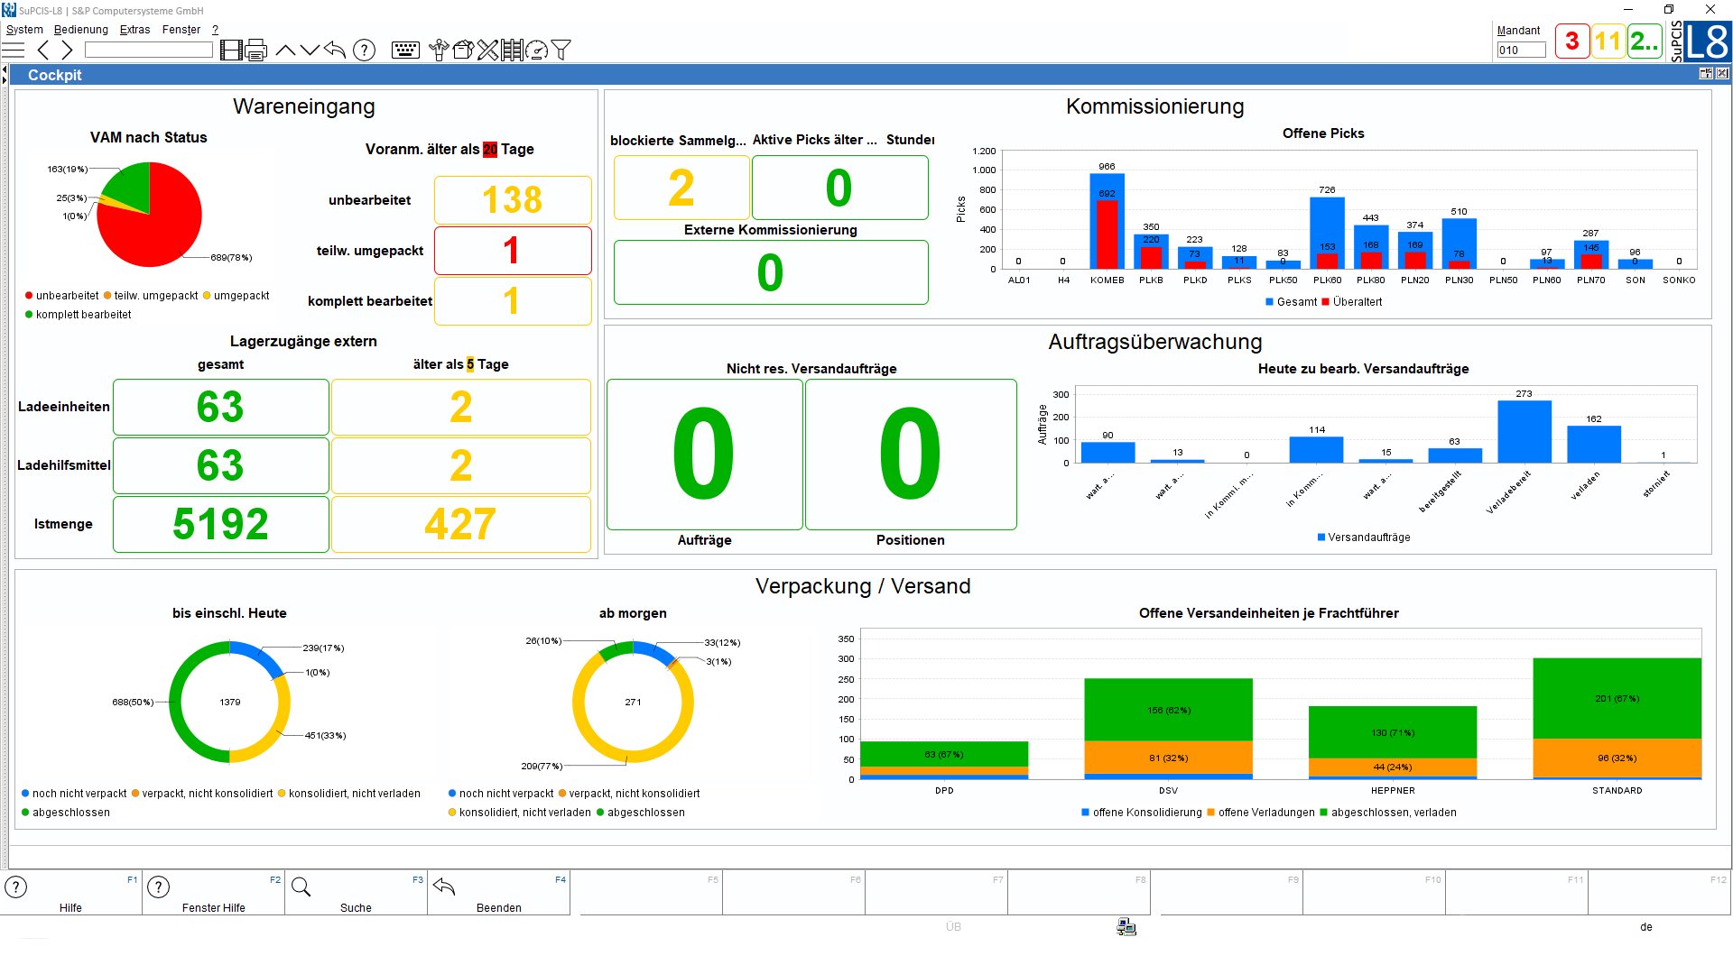Click the green counter showing 2..

click(x=1645, y=41)
